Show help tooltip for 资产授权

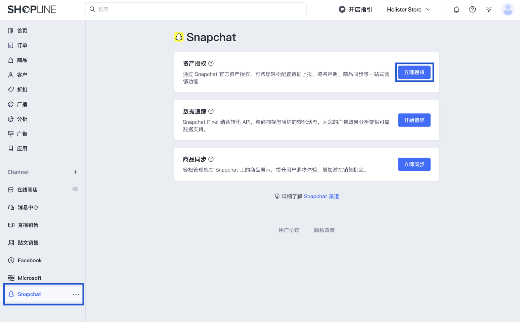pyautogui.click(x=211, y=63)
